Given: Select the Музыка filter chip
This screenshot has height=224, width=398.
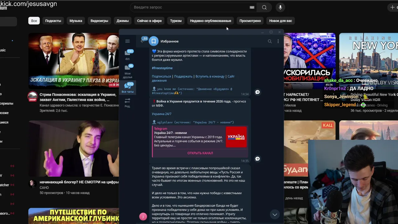Looking at the screenshot, I should 76,21.
